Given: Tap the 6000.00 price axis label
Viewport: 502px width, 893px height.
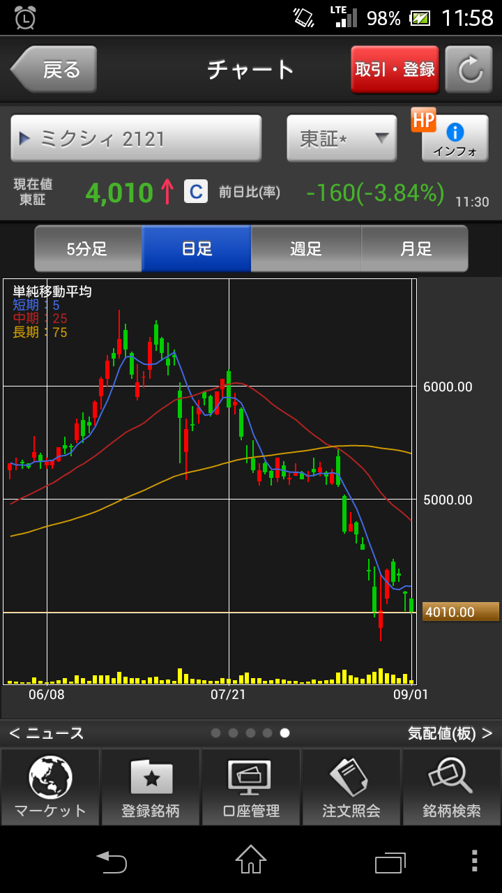Looking at the screenshot, I should [448, 387].
